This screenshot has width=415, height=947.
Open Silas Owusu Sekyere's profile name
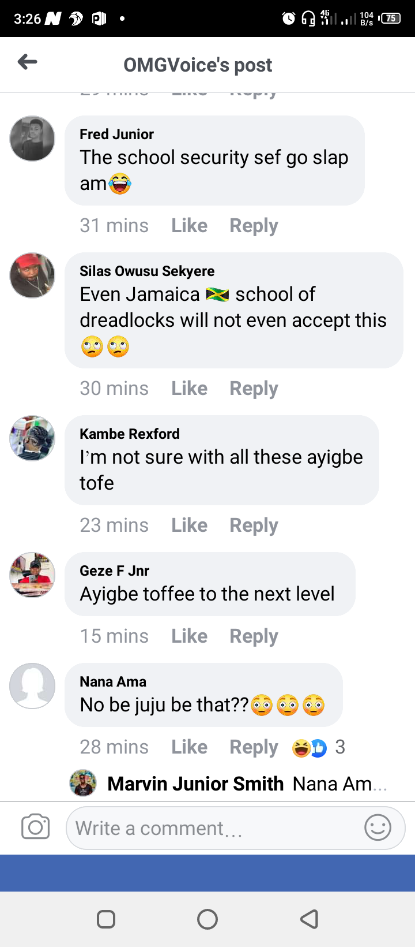pyautogui.click(x=147, y=271)
